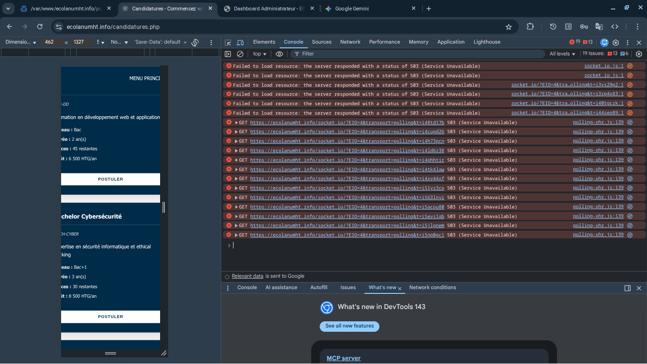Open the MCP server link
Viewport: 647px width, 364px height.
343,358
